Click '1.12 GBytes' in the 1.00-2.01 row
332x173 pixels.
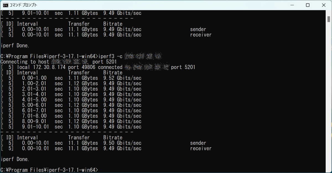coord(83,83)
